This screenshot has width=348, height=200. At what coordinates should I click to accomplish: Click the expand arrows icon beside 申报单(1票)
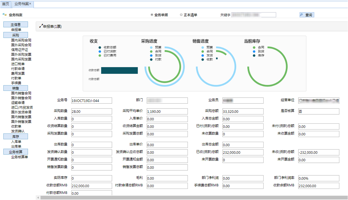coord(41,26)
